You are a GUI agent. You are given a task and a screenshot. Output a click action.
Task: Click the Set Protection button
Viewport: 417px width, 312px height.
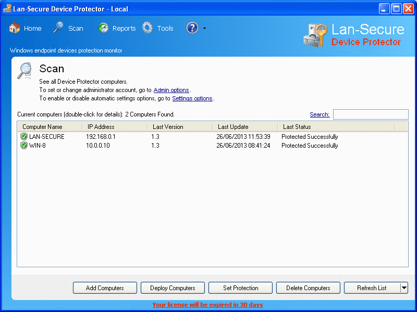(x=241, y=288)
